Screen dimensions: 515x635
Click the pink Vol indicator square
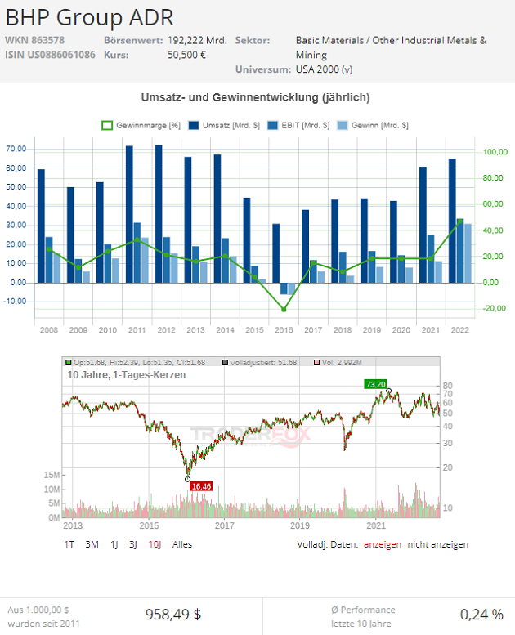point(317,363)
